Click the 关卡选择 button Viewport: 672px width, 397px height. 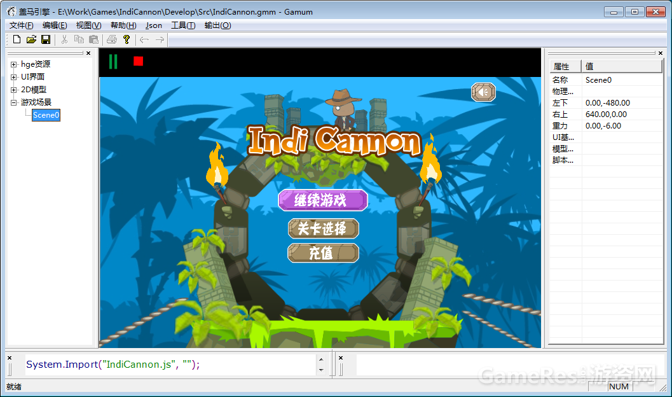[x=323, y=228]
